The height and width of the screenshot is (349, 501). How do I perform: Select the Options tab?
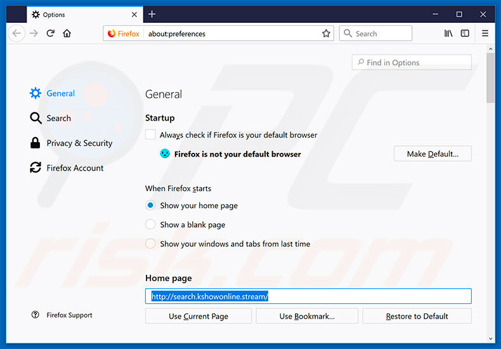click(85, 15)
